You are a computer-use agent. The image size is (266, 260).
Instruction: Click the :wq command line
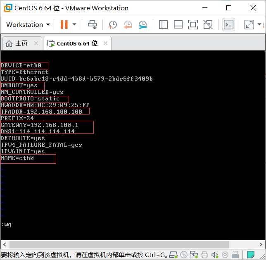pyautogui.click(x=6, y=224)
